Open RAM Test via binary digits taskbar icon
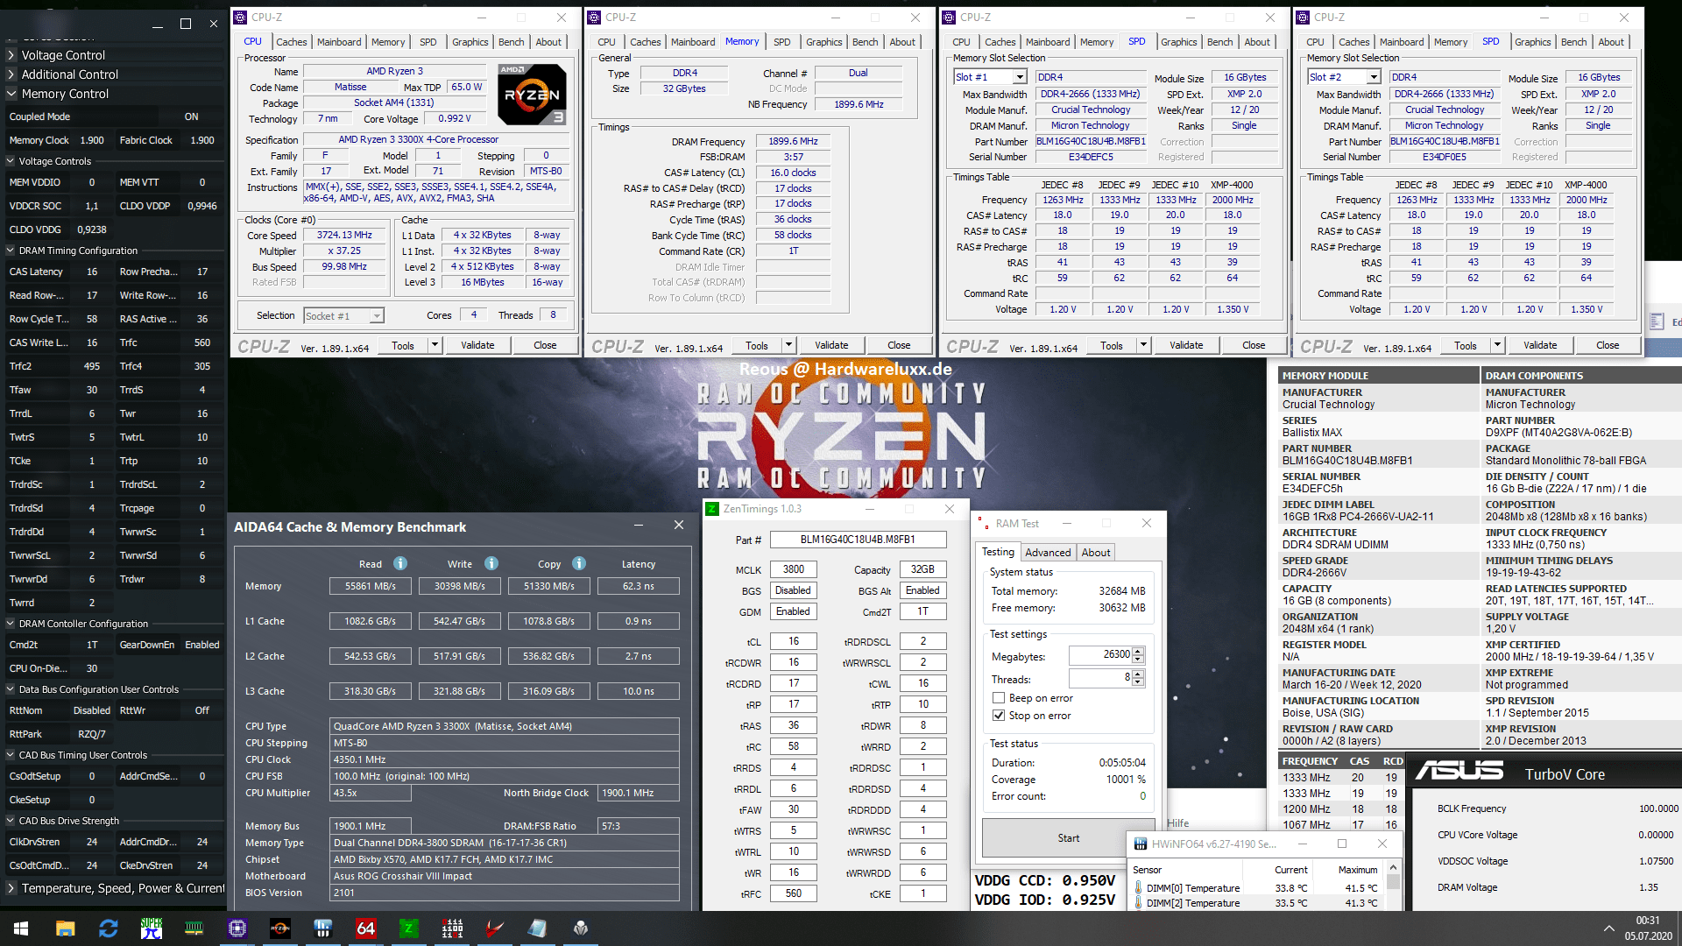Image resolution: width=1682 pixels, height=946 pixels. tap(452, 928)
